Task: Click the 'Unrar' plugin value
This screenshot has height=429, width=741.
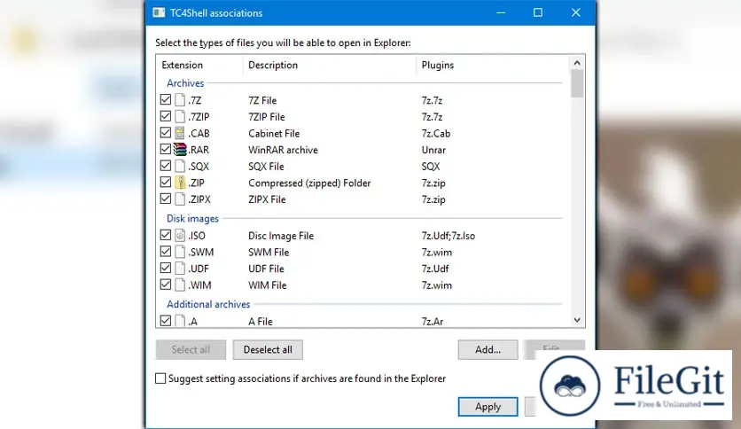Action: point(433,150)
